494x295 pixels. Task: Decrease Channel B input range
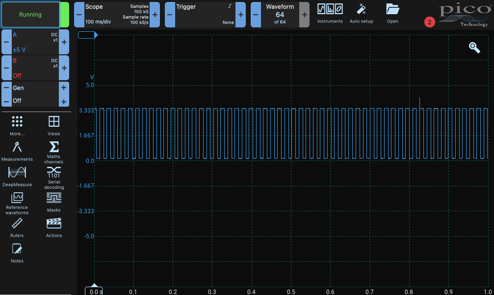(x=6, y=68)
